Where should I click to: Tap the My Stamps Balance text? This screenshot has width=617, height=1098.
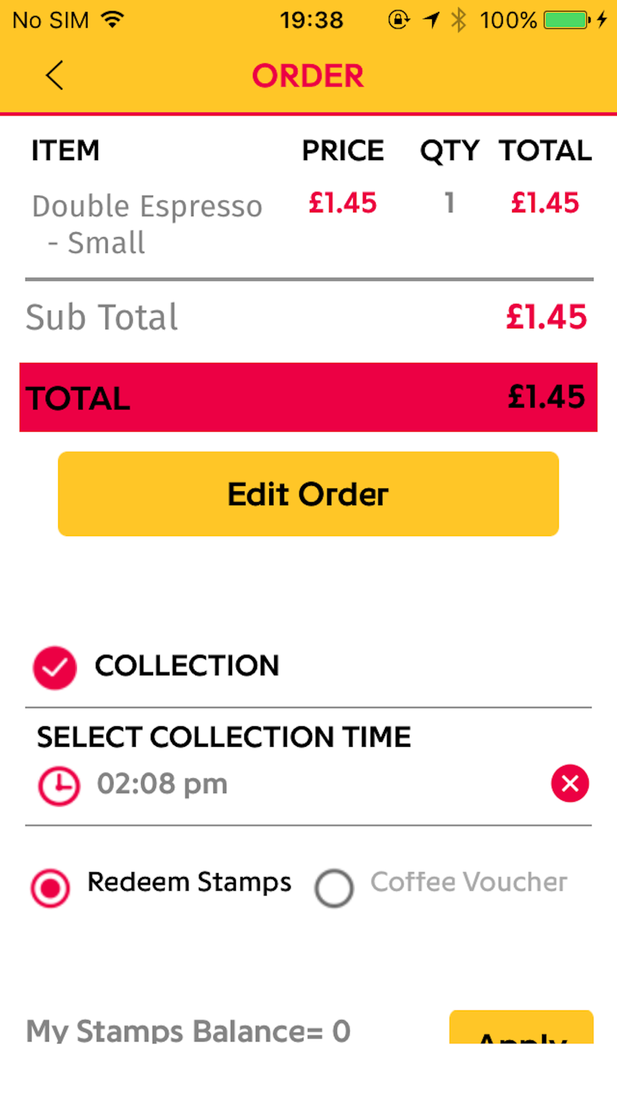[188, 1030]
